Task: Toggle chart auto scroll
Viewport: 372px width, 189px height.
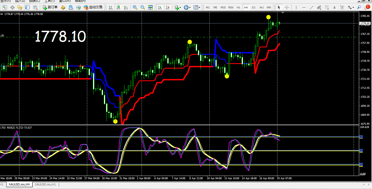Action: click(x=160, y=7)
